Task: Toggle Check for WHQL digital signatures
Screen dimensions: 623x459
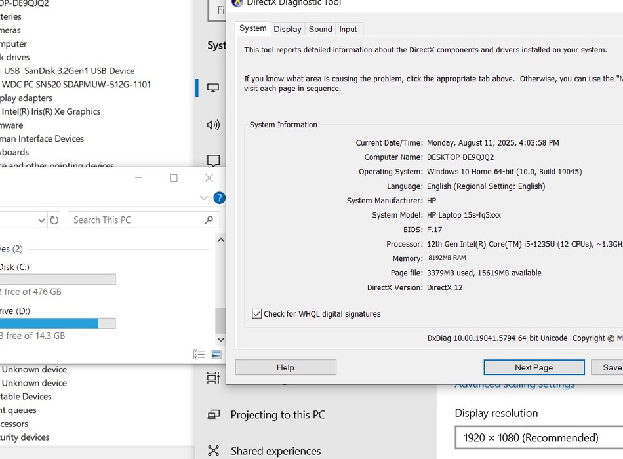Action: pyautogui.click(x=257, y=314)
